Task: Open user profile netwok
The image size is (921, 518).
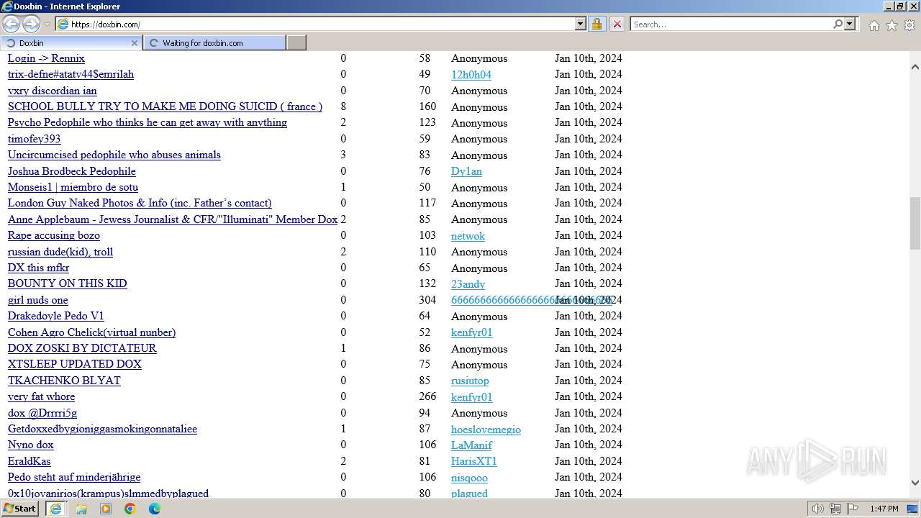Action: click(x=468, y=236)
